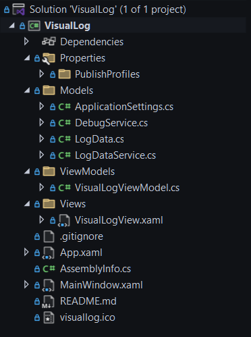Click the visuallog.ico image file icon
Screen dimensions: 251x337
click(x=49, y=317)
